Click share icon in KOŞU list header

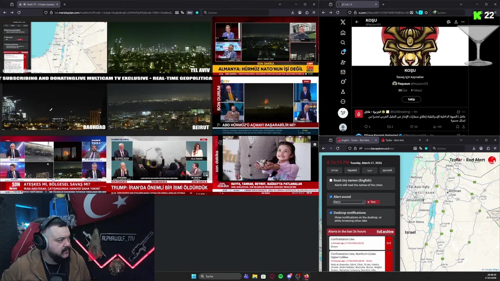coord(456,22)
